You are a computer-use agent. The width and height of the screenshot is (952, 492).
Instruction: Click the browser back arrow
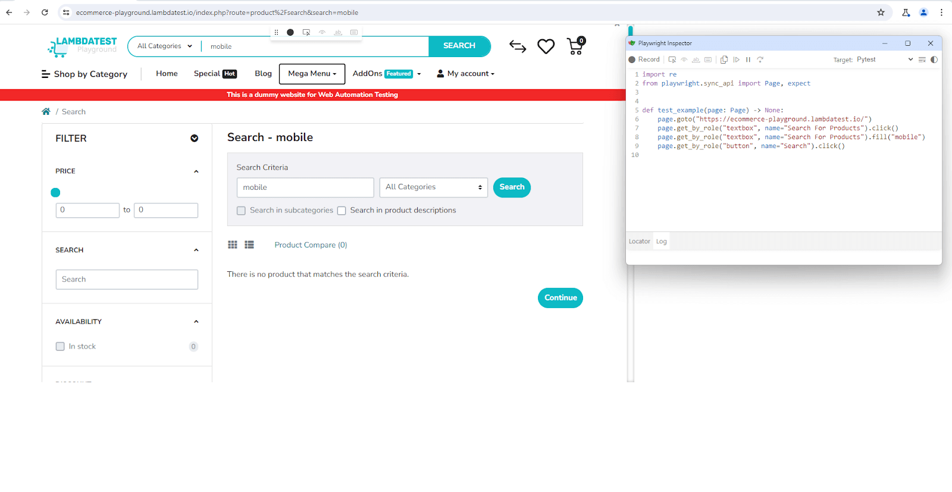(x=9, y=12)
